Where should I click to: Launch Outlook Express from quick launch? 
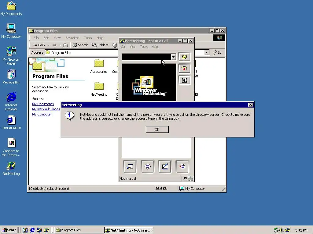pyautogui.click(x=39, y=230)
